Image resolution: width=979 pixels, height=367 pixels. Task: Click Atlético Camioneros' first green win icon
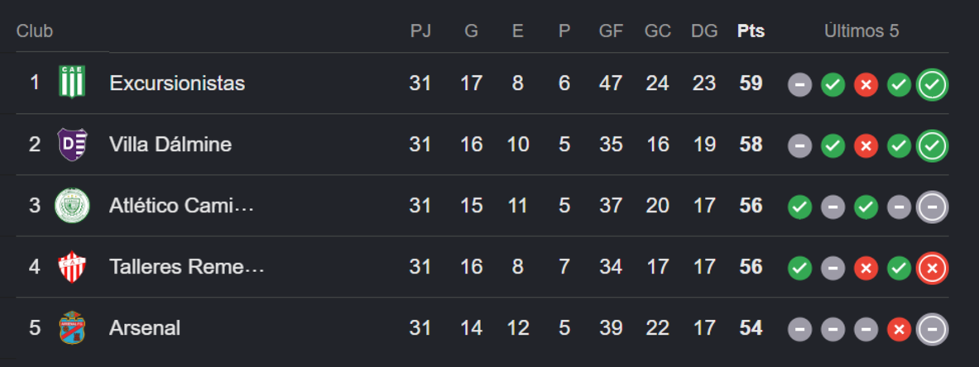tap(799, 207)
